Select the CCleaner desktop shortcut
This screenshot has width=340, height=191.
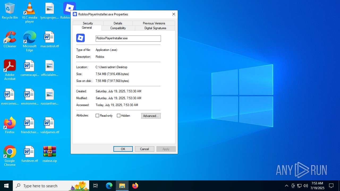click(10, 40)
